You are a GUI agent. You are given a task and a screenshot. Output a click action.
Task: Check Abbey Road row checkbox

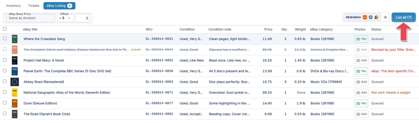(4, 82)
